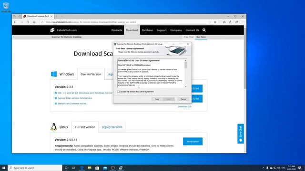Screen dimensions: 305x171
Task: Go to browser home page icon
Action: (x=34, y=22)
